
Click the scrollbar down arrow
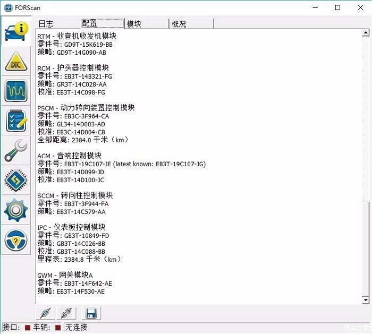(x=366, y=300)
